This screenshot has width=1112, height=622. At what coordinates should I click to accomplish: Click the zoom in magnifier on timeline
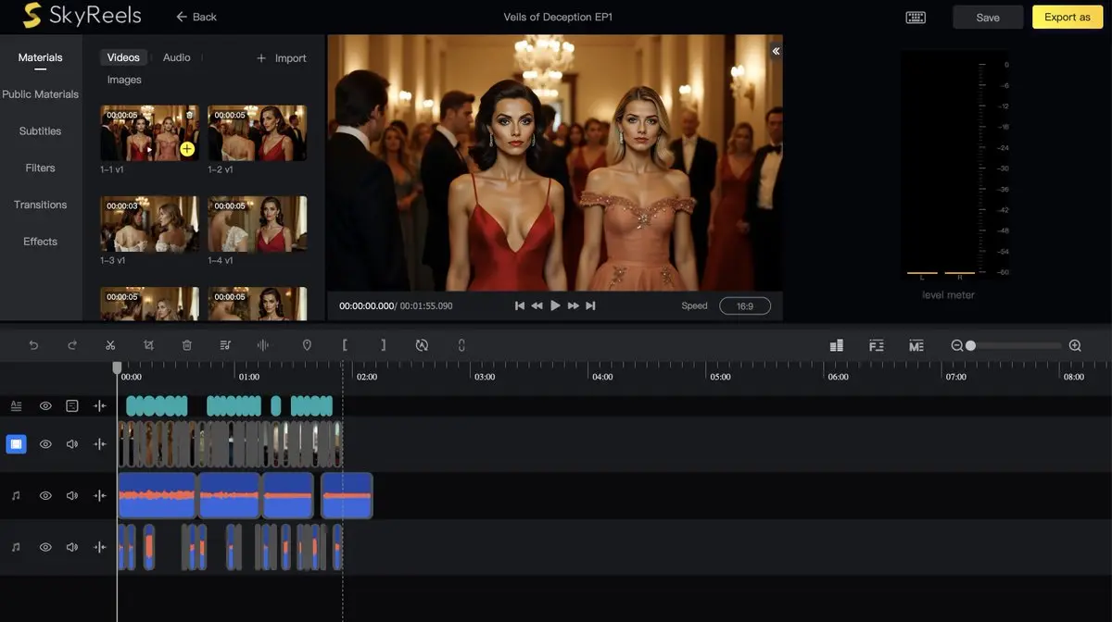tap(1075, 345)
